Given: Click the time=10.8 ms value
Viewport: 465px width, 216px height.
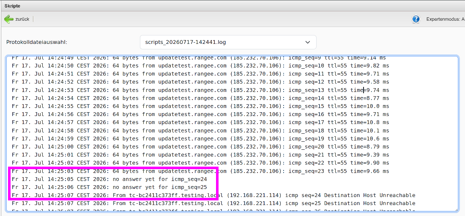Looking at the screenshot, I should tap(369, 122).
